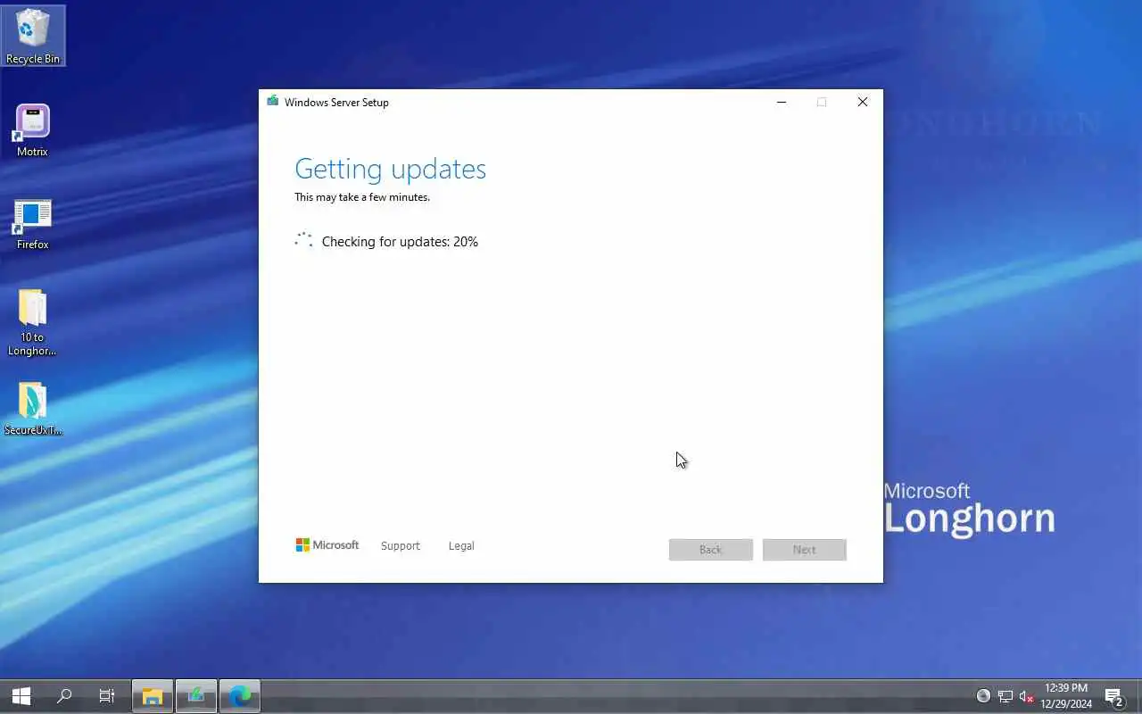Open the Support link

tap(400, 545)
